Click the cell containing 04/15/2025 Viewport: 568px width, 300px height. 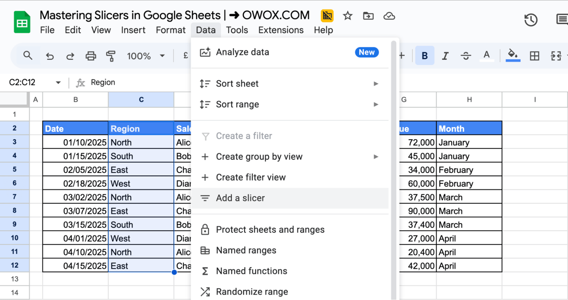[75, 266]
